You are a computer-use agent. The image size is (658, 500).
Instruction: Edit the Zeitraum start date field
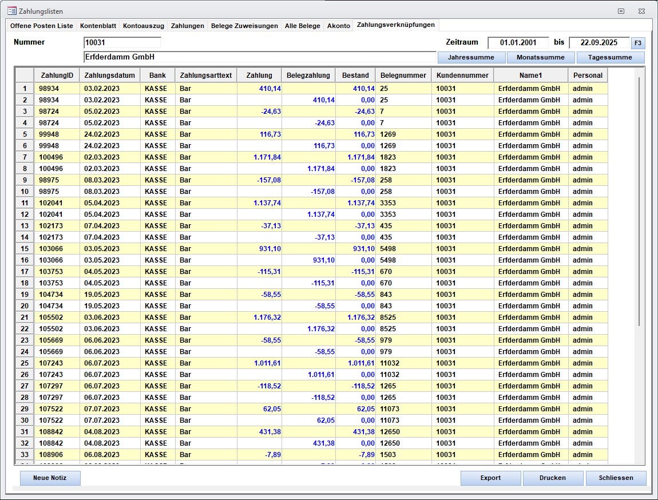(x=518, y=42)
